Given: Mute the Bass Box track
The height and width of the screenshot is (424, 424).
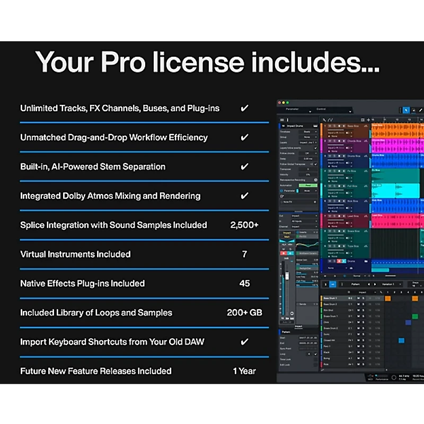Looking at the screenshot, I should [x=329, y=126].
